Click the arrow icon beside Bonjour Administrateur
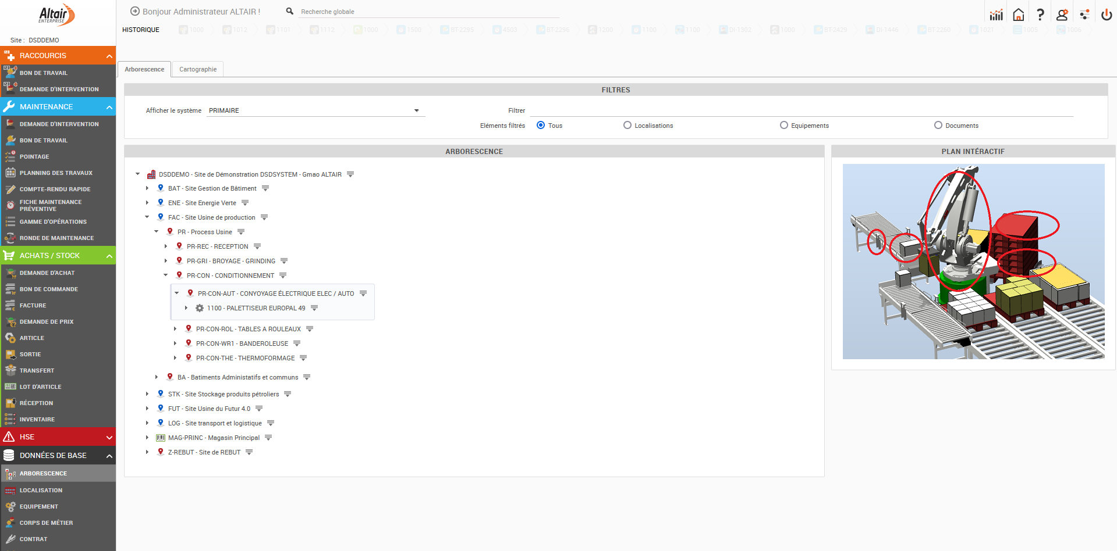The width and height of the screenshot is (1117, 551). [135, 11]
